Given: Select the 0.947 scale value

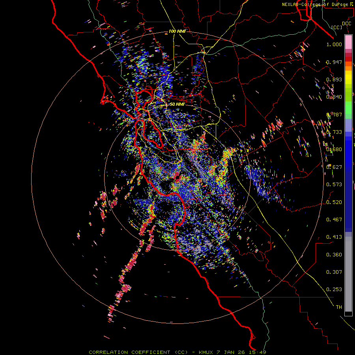Looking at the screenshot, I should pos(334,62).
